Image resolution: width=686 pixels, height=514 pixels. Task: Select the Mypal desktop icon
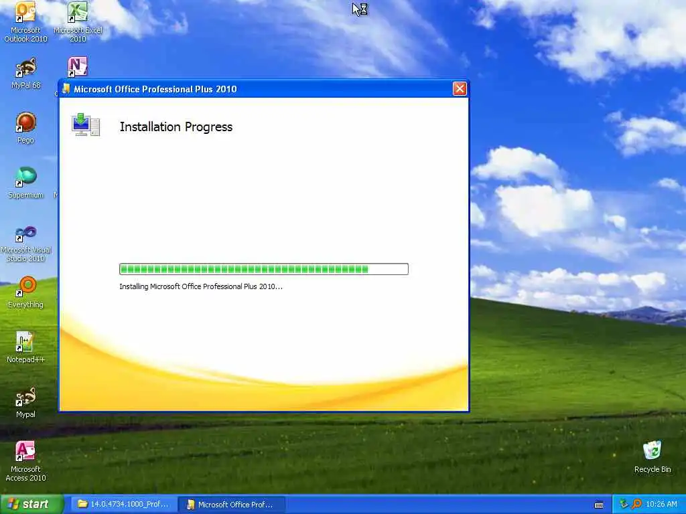coord(26,402)
